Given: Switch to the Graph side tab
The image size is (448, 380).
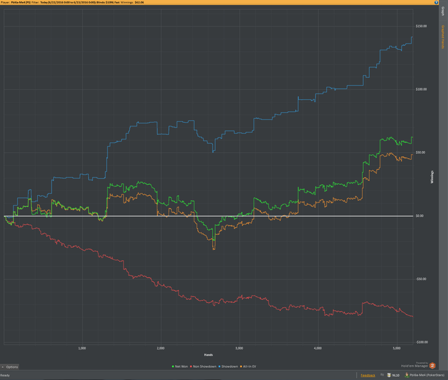Looking at the screenshot, I should 443,12.
